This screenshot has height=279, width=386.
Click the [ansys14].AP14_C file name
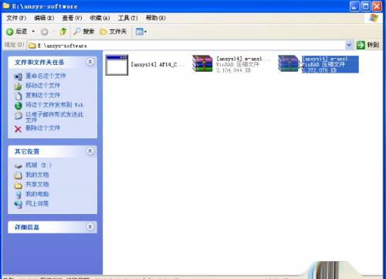tap(157, 64)
